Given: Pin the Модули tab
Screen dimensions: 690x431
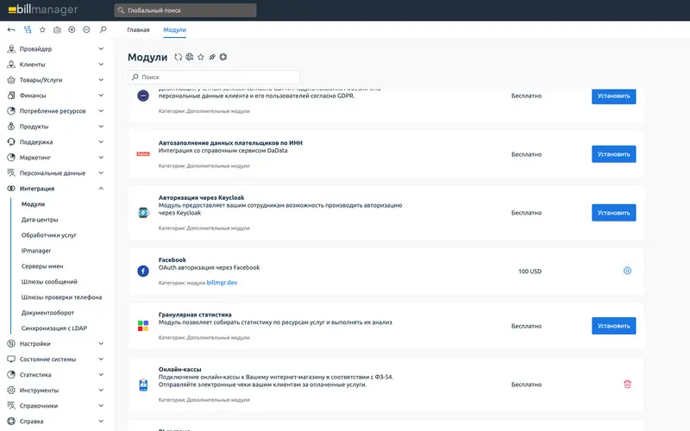Looking at the screenshot, I should tap(212, 57).
